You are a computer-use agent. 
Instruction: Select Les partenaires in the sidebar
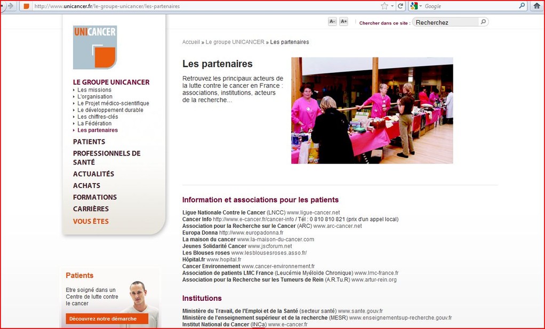(x=97, y=130)
